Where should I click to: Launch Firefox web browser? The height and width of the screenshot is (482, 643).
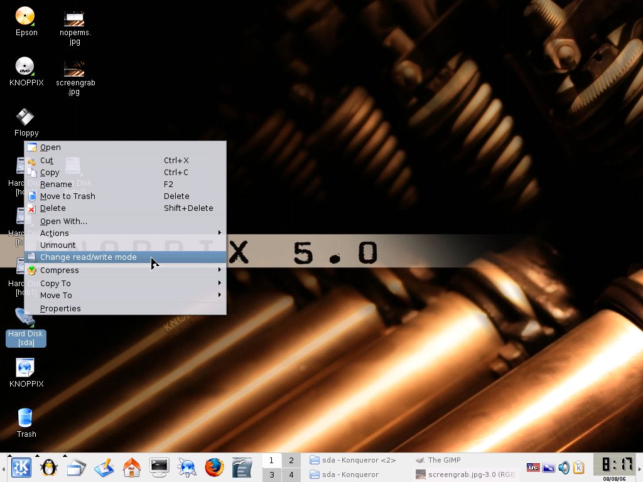pyautogui.click(x=214, y=467)
